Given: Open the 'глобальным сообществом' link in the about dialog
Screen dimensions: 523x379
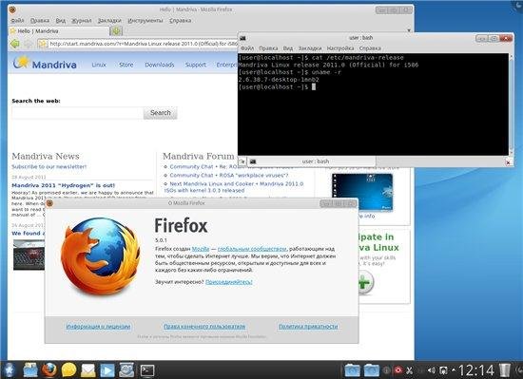Looking at the screenshot, I should tap(252, 249).
